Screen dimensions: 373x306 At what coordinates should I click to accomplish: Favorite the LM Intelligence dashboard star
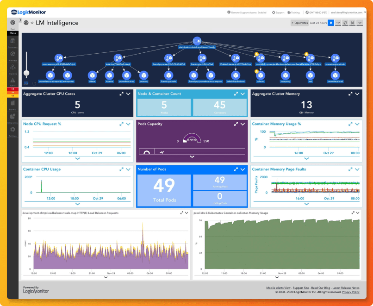pos(32,23)
